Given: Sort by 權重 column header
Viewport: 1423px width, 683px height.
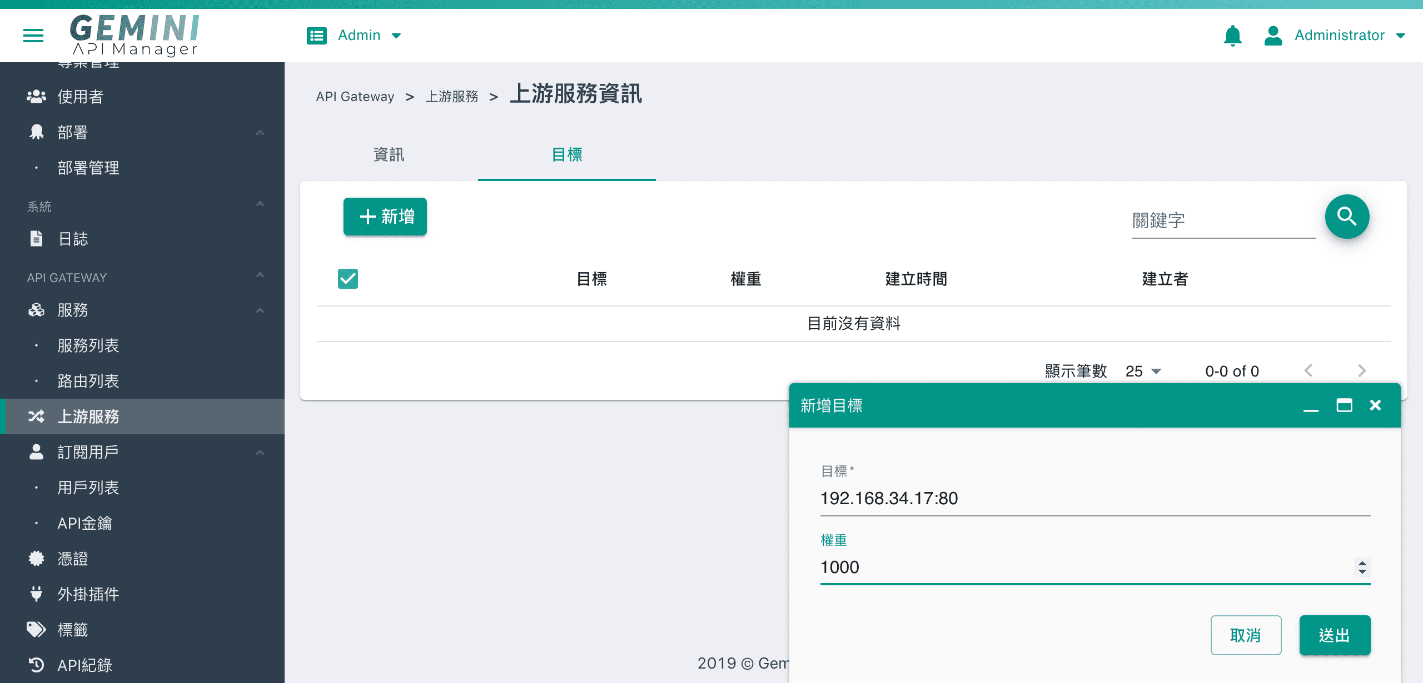Looking at the screenshot, I should pyautogui.click(x=746, y=279).
